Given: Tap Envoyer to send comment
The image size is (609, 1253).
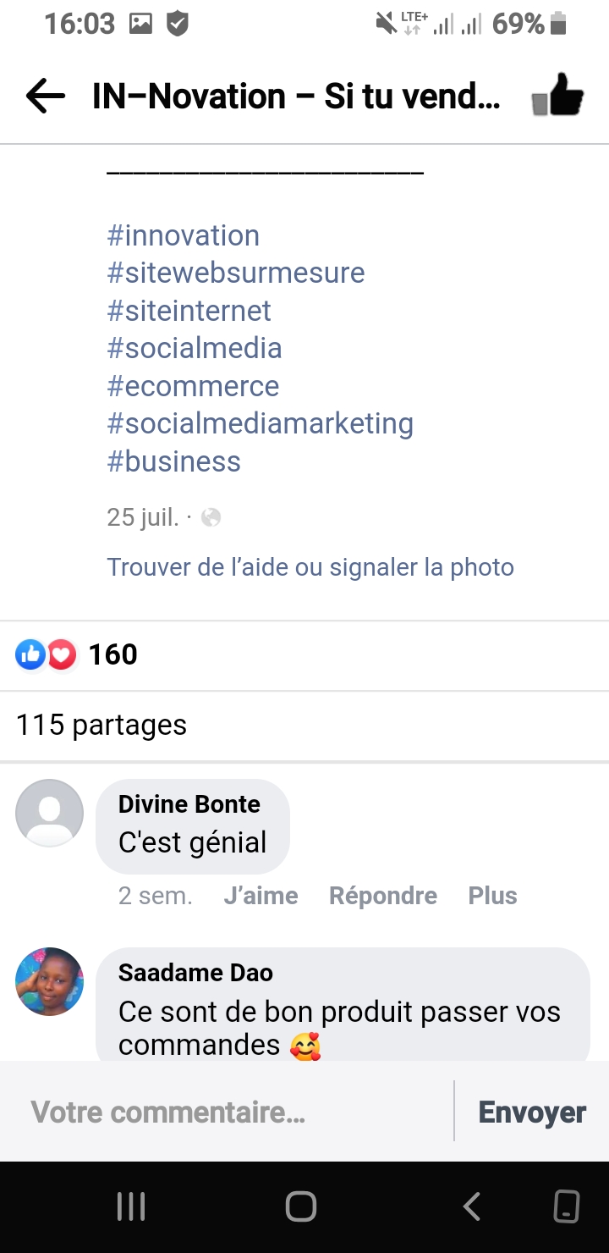Looking at the screenshot, I should point(532,1112).
